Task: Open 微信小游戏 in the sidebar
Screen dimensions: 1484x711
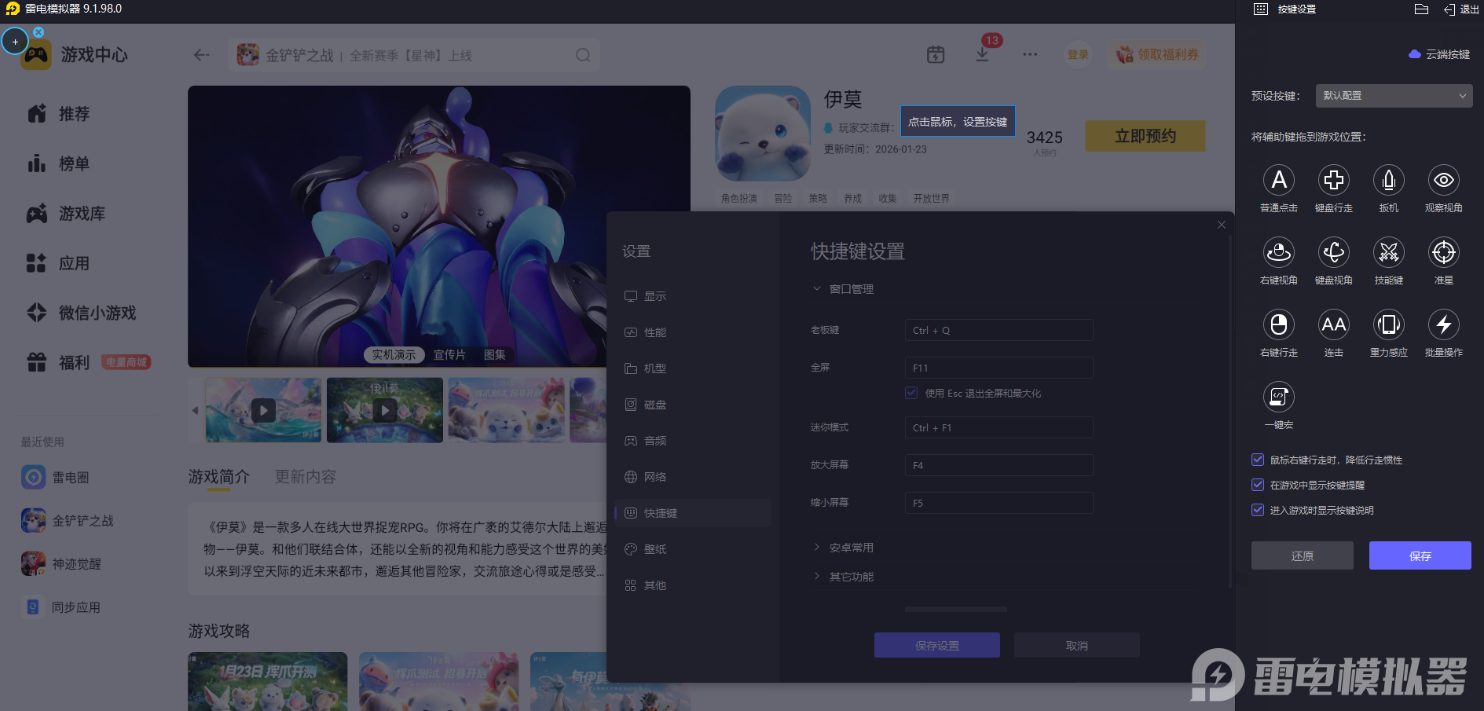Action: [x=82, y=313]
